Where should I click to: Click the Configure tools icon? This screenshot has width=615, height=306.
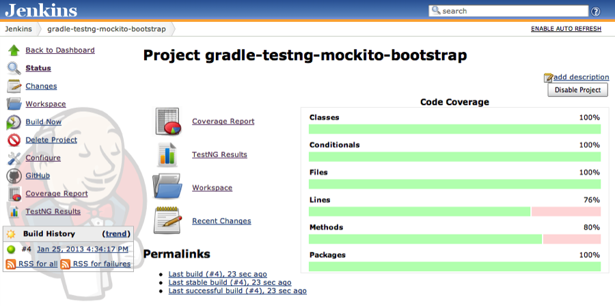(14, 158)
